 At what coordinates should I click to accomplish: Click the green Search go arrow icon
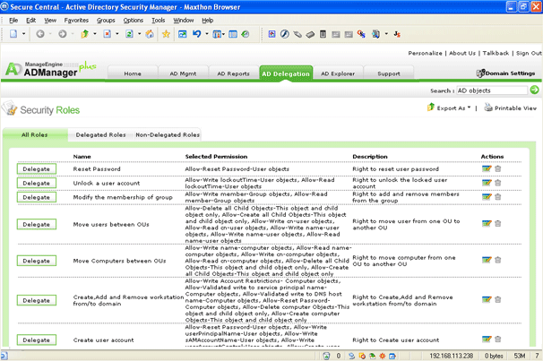click(x=534, y=90)
